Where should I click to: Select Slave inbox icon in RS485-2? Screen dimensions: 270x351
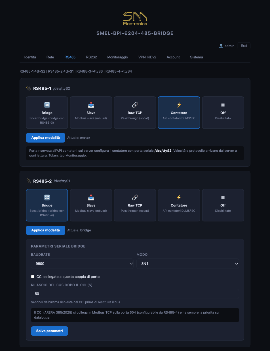91,197
